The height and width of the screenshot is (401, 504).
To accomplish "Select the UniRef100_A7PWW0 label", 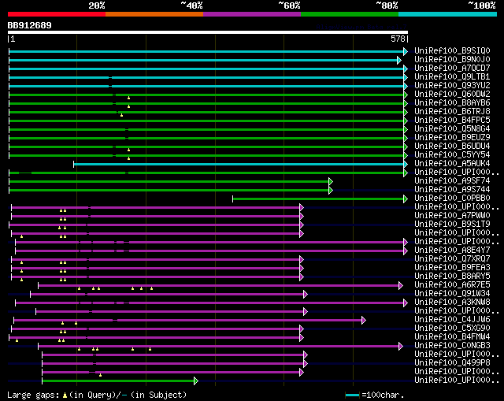I will coord(452,215).
